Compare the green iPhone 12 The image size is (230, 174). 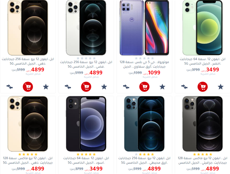point(184,87)
